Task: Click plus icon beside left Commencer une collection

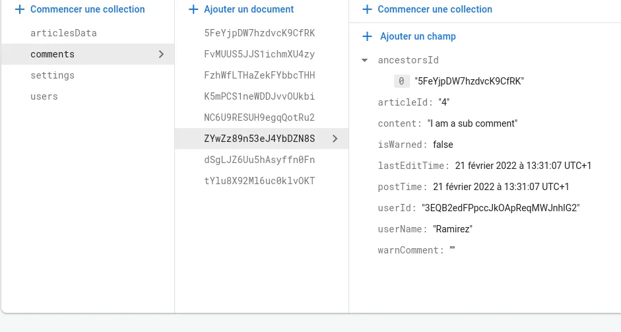Action: (19, 10)
